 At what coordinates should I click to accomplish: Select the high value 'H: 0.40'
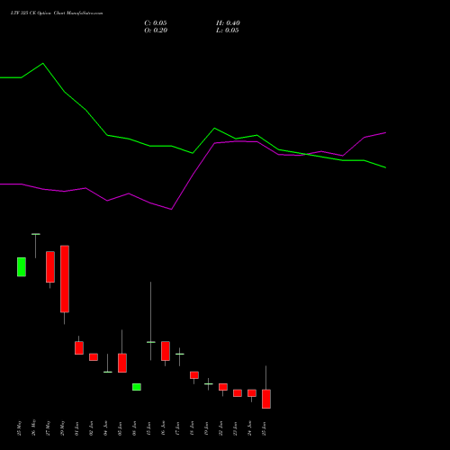[x=228, y=23]
